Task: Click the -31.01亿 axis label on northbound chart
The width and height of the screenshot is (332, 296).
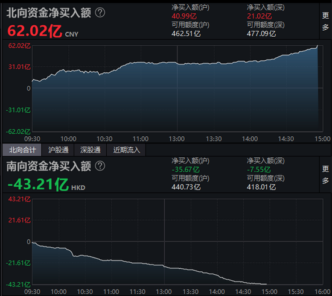Action: [18, 110]
